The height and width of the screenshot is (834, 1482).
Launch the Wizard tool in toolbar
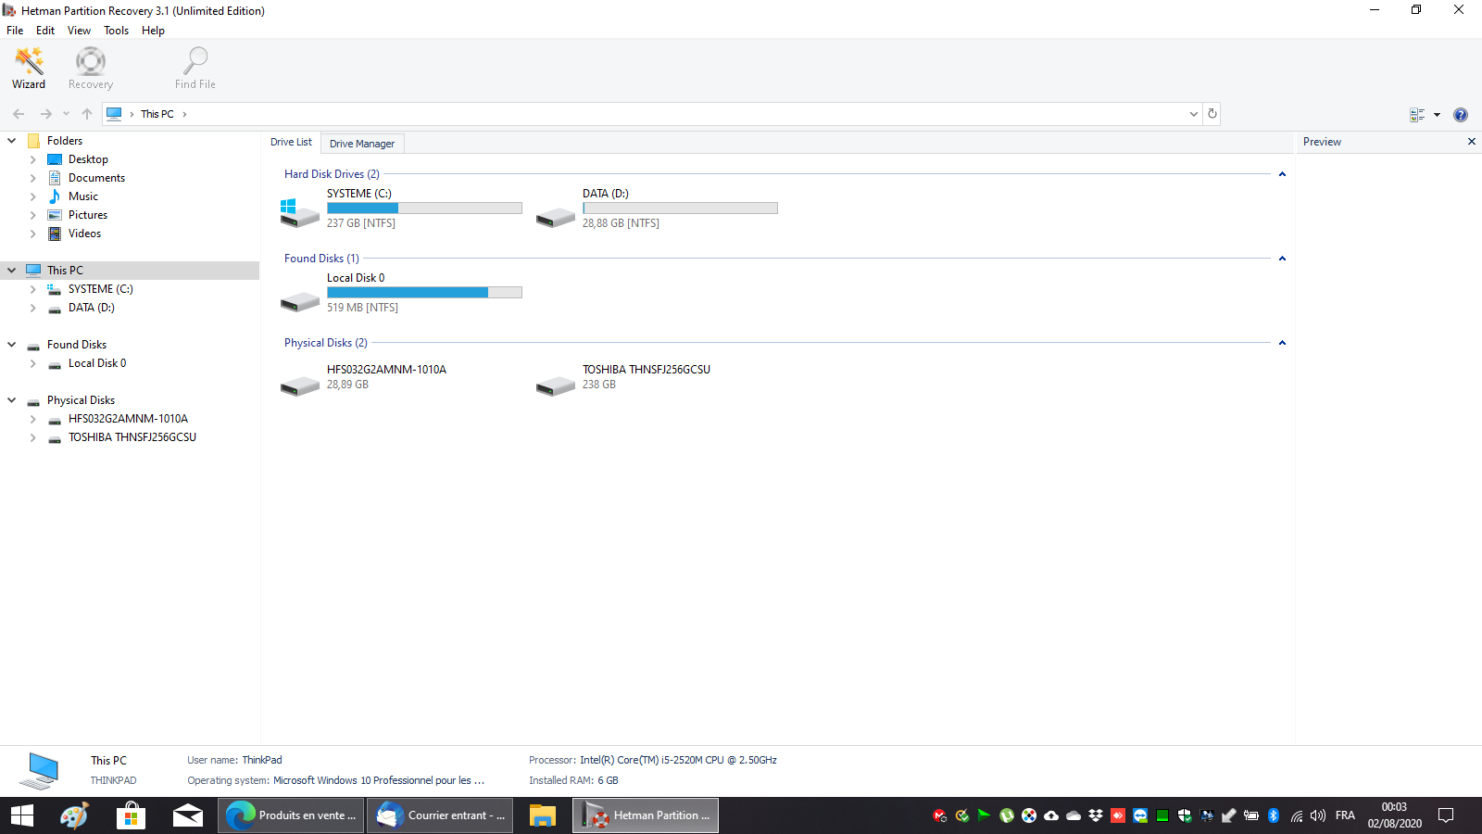(29, 68)
